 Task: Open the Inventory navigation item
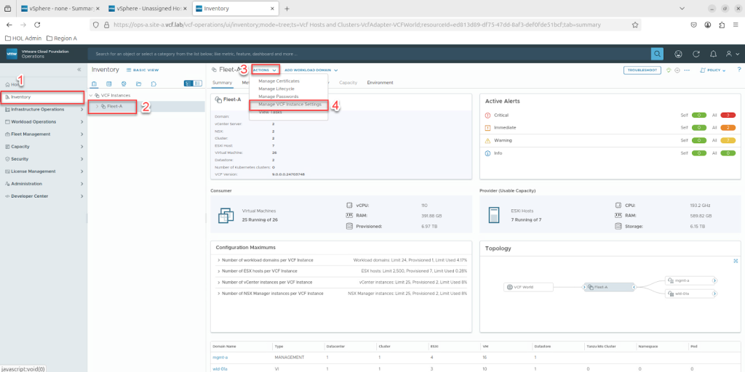tap(44, 97)
